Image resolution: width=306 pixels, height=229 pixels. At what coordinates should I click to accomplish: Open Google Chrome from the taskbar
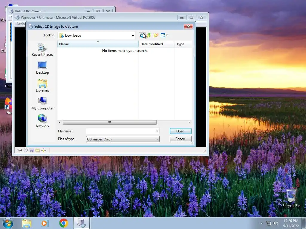click(x=63, y=223)
